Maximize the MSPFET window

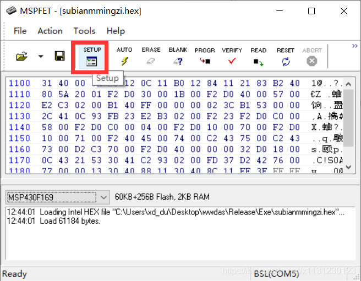point(311,11)
